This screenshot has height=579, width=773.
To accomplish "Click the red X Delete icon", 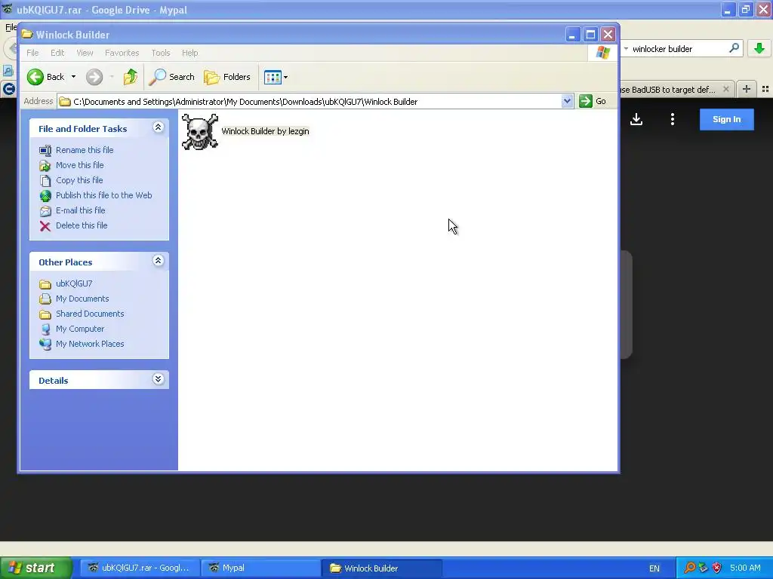I will pyautogui.click(x=45, y=226).
